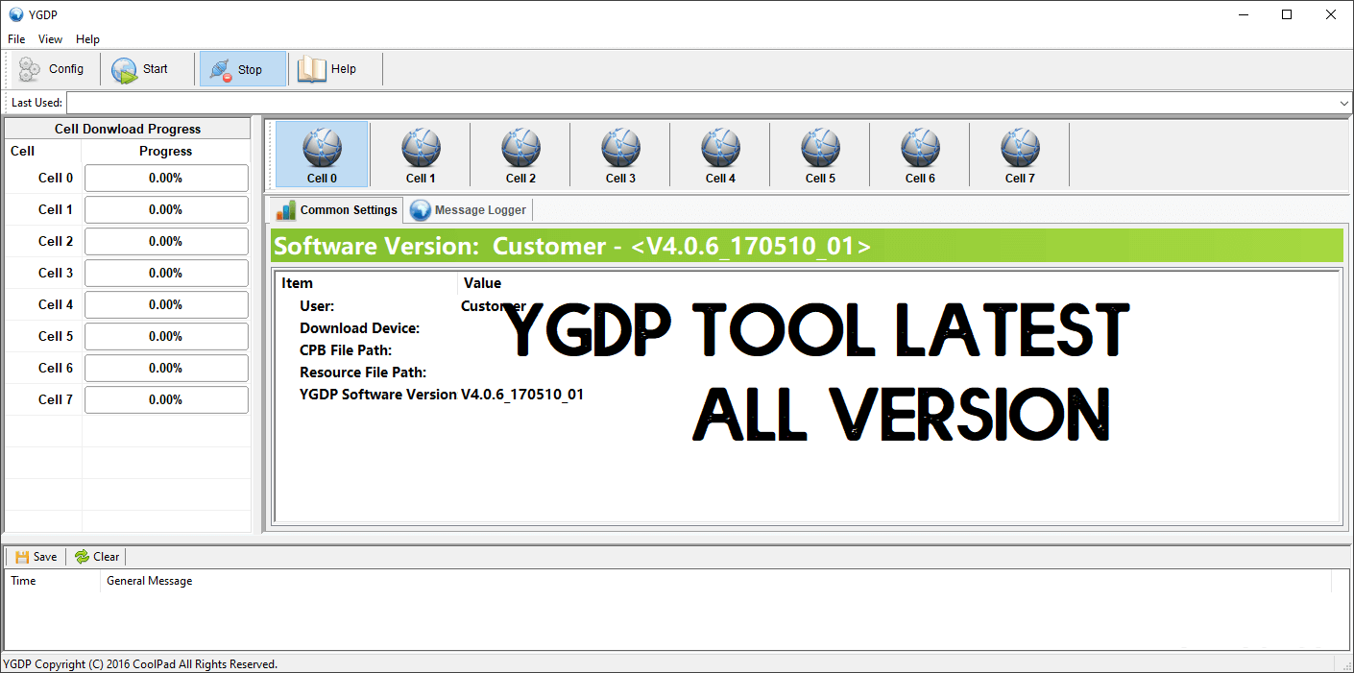
Task: Close the YGDP window
Action: 1331,14
